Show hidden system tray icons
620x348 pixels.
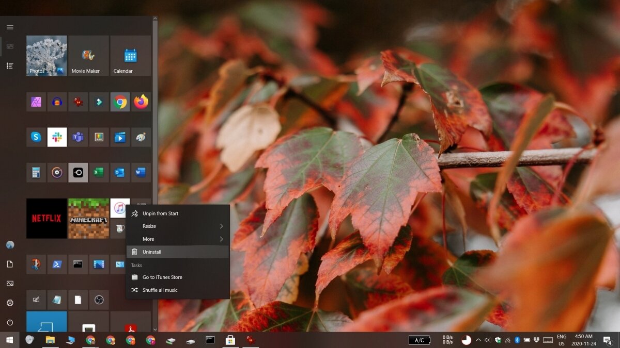tap(478, 340)
